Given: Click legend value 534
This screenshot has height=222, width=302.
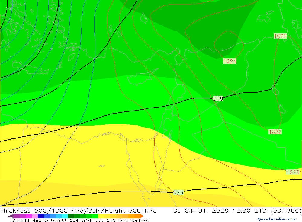Looking at the screenshot, I should click(x=74, y=220).
